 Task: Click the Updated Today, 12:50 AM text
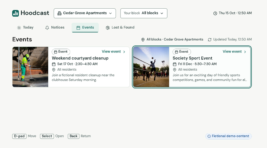pos(233,39)
